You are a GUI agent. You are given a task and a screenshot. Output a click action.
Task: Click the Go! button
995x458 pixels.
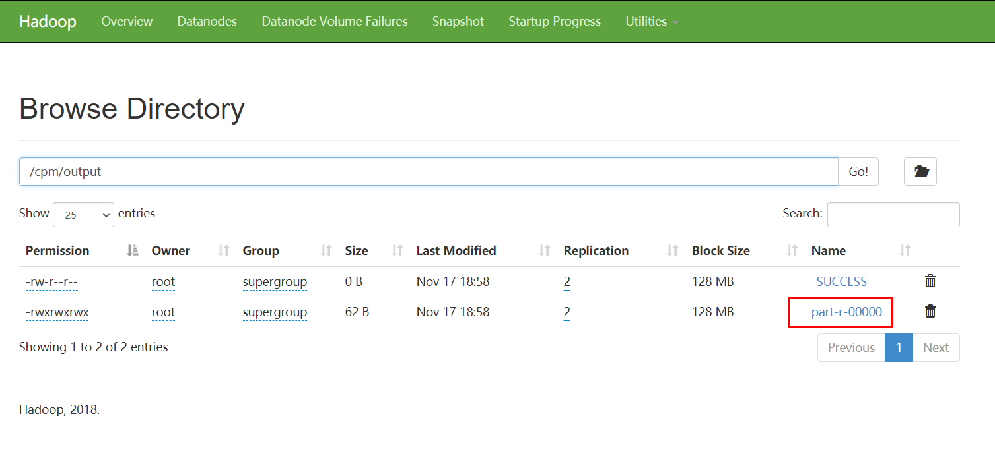tap(858, 171)
